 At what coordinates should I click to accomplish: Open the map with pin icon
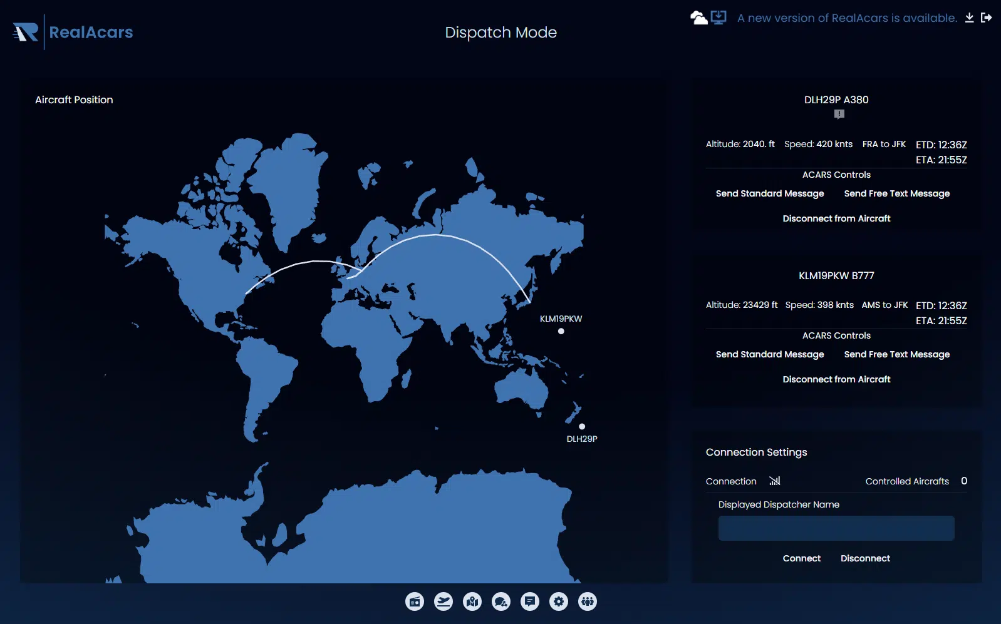(472, 602)
